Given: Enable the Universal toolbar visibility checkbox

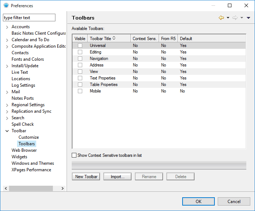Looking at the screenshot, I should pos(80,46).
